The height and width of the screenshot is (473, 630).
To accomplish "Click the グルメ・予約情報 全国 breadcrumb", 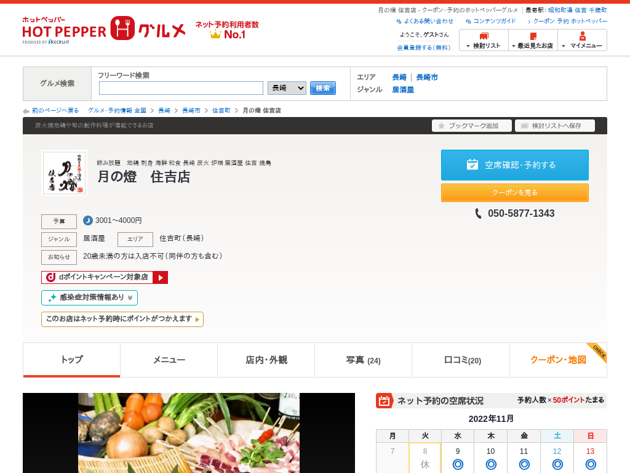I will click(117, 110).
